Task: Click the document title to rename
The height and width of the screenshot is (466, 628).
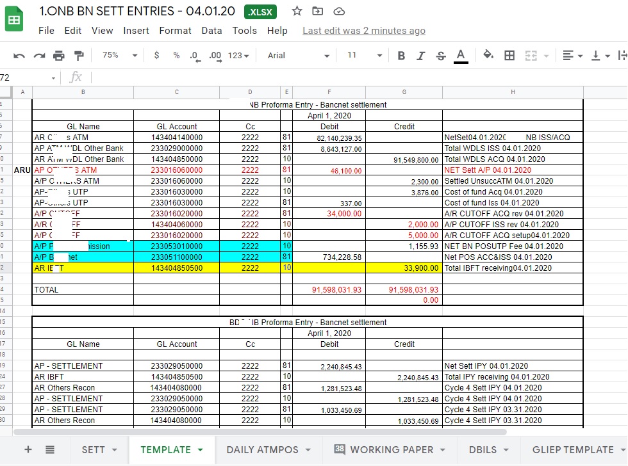Action: (137, 11)
